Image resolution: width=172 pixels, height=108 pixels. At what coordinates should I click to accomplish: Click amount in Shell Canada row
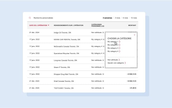pos(131,81)
